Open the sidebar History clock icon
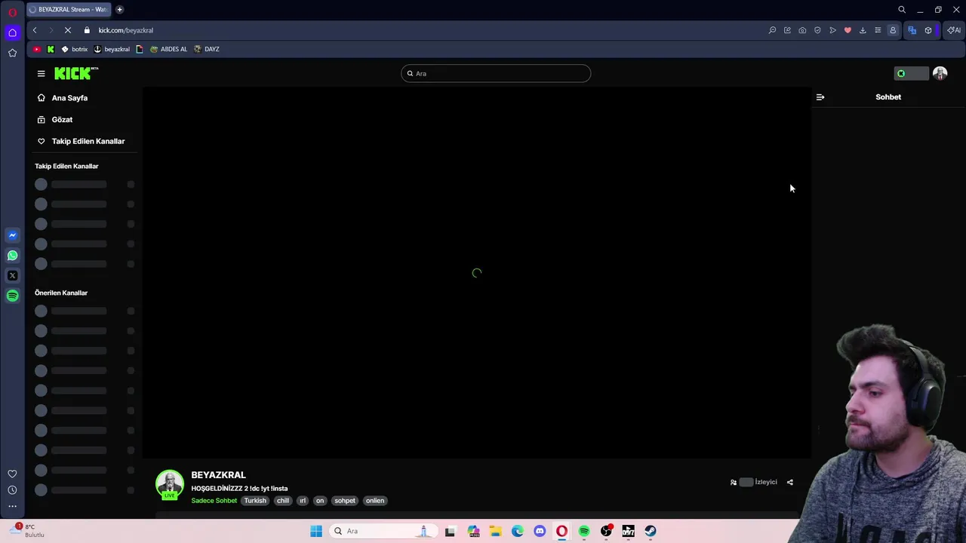The width and height of the screenshot is (966, 543). [x=12, y=490]
